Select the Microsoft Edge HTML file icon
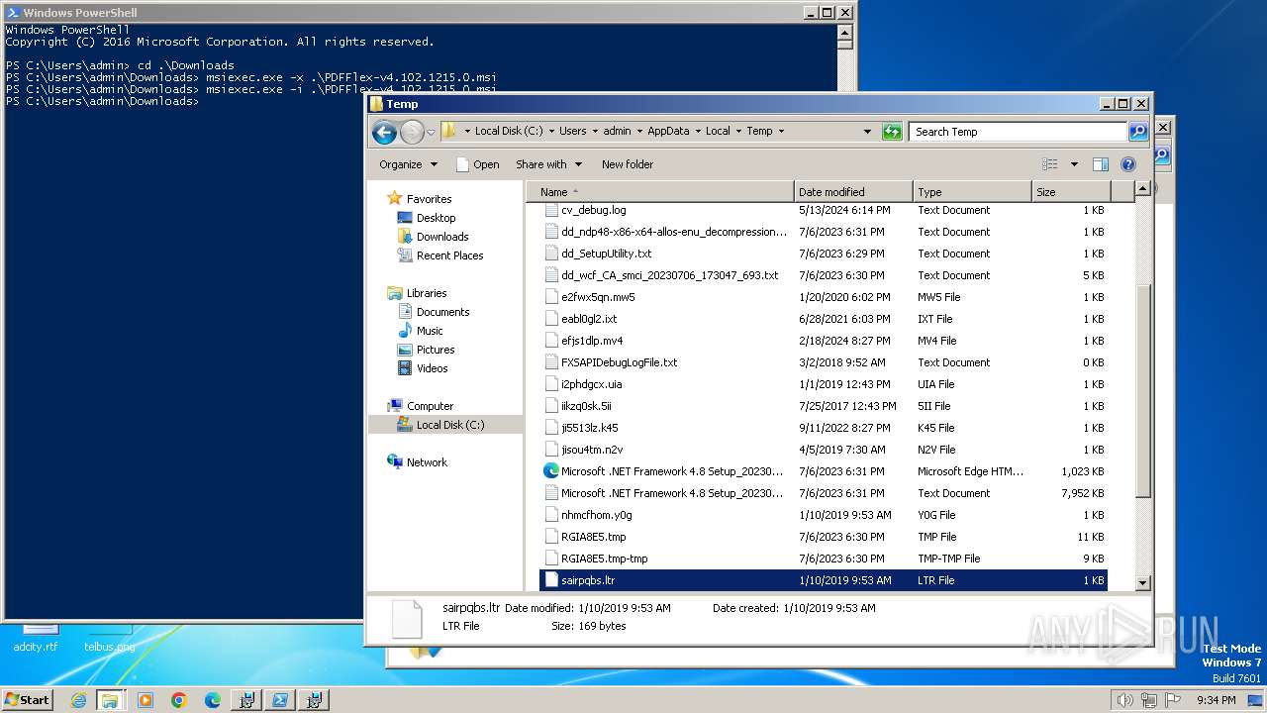This screenshot has width=1267, height=713. click(x=551, y=471)
